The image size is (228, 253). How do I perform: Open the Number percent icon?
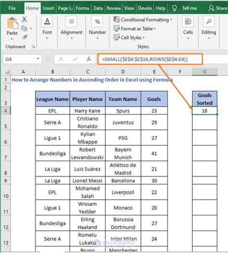coord(97,21)
